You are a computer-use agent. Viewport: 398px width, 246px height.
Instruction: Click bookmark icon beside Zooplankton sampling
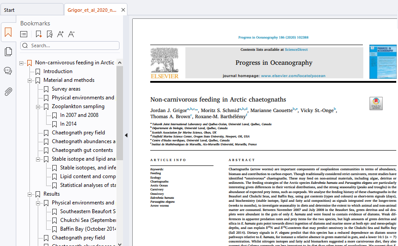[46, 107]
